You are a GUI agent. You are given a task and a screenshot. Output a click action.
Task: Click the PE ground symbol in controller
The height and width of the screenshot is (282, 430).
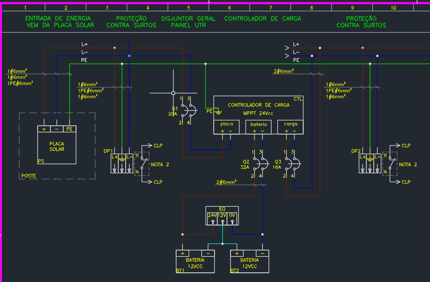[218, 111]
